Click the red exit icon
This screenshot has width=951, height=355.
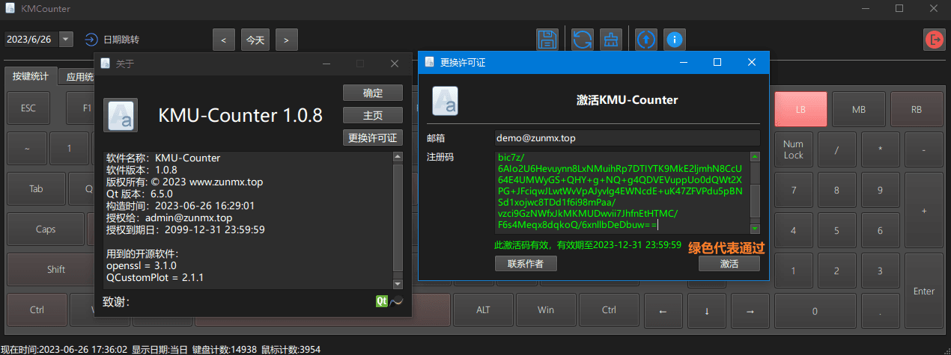pos(934,40)
